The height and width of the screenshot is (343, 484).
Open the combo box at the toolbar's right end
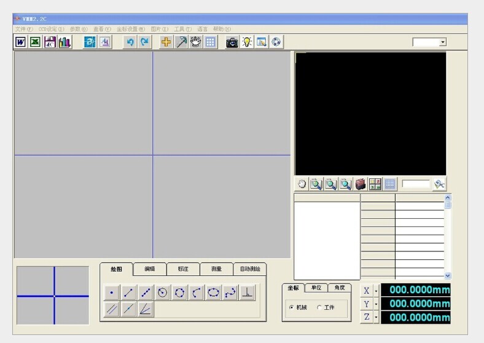pyautogui.click(x=430, y=42)
